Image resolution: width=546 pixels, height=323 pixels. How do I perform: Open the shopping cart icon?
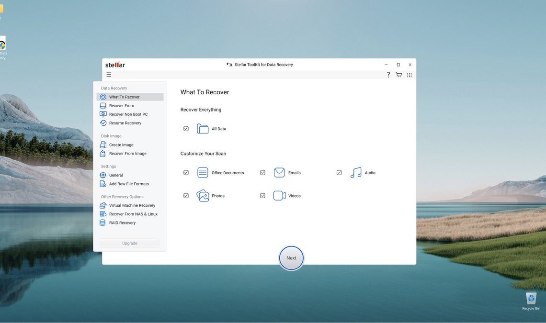click(x=398, y=75)
